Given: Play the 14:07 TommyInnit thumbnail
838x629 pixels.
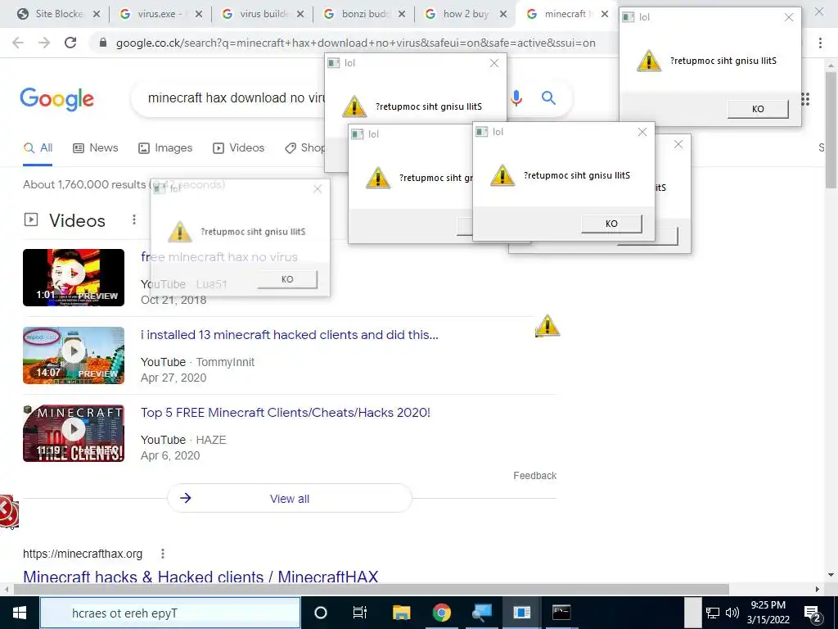Looking at the screenshot, I should [x=74, y=355].
